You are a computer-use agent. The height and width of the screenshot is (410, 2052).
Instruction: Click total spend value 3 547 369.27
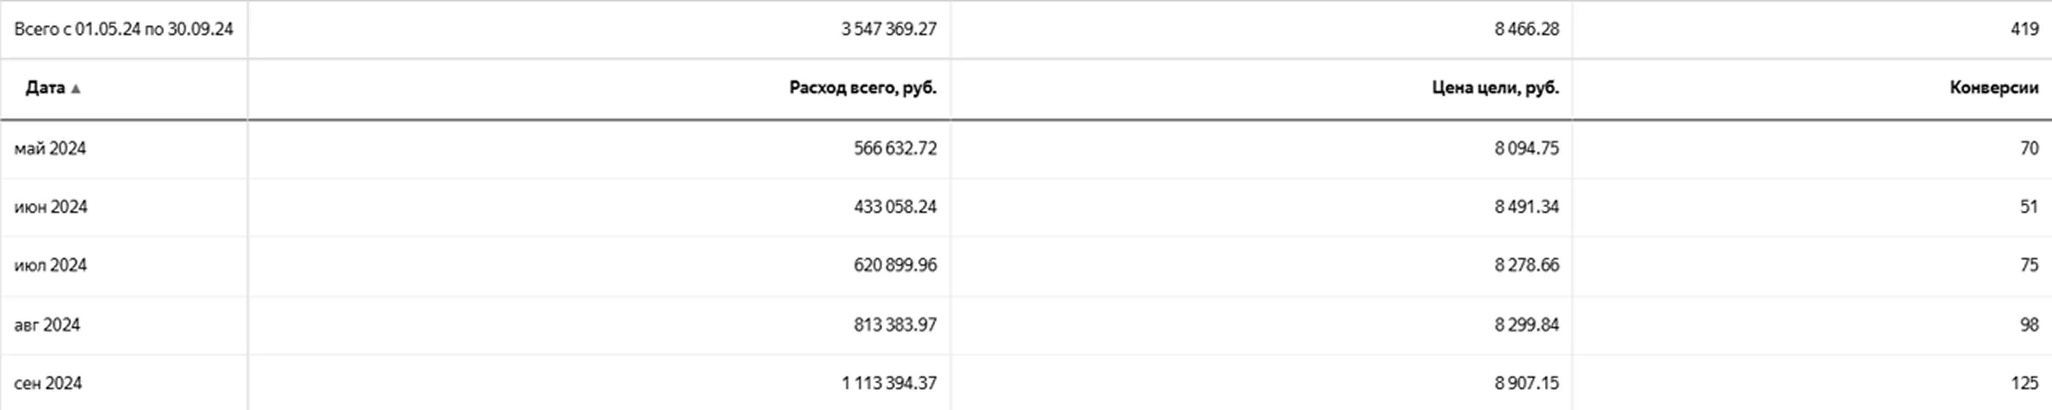coord(888,29)
